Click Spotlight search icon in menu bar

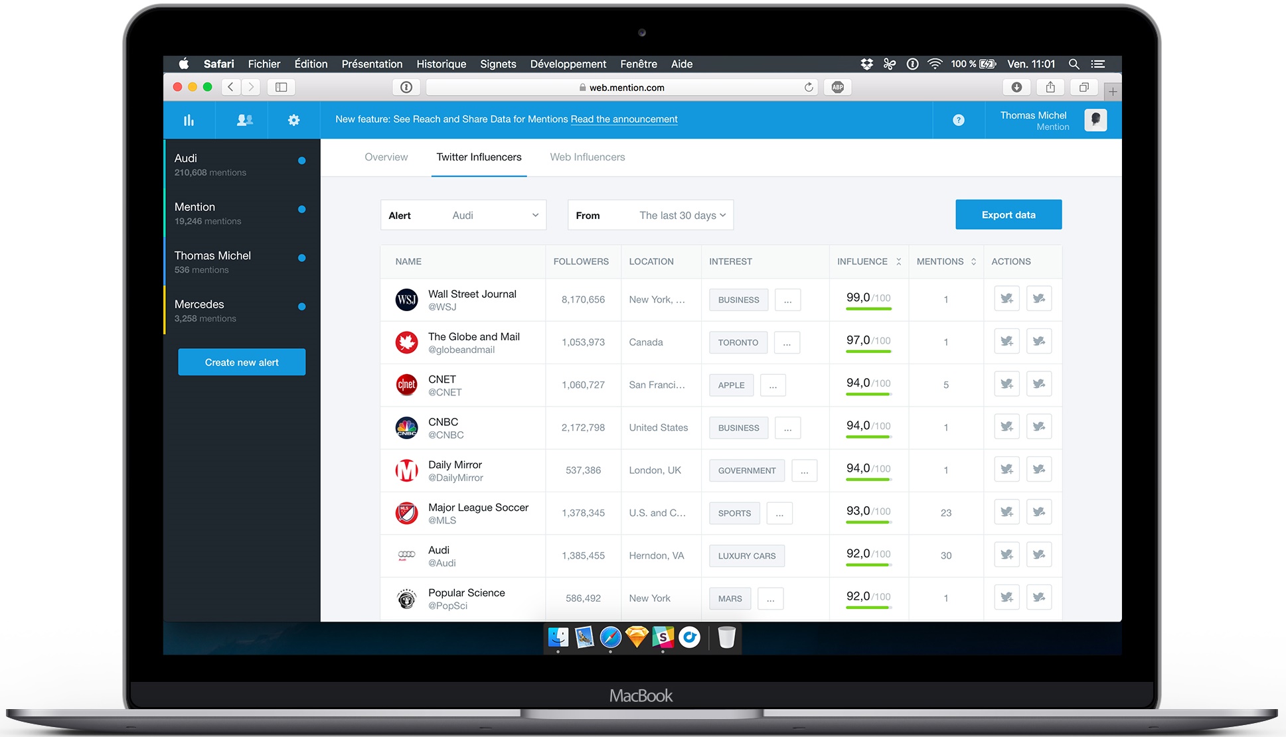point(1074,64)
